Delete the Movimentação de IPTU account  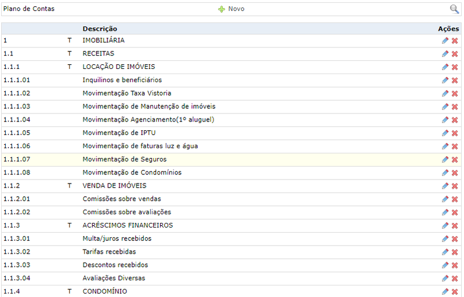(x=455, y=133)
